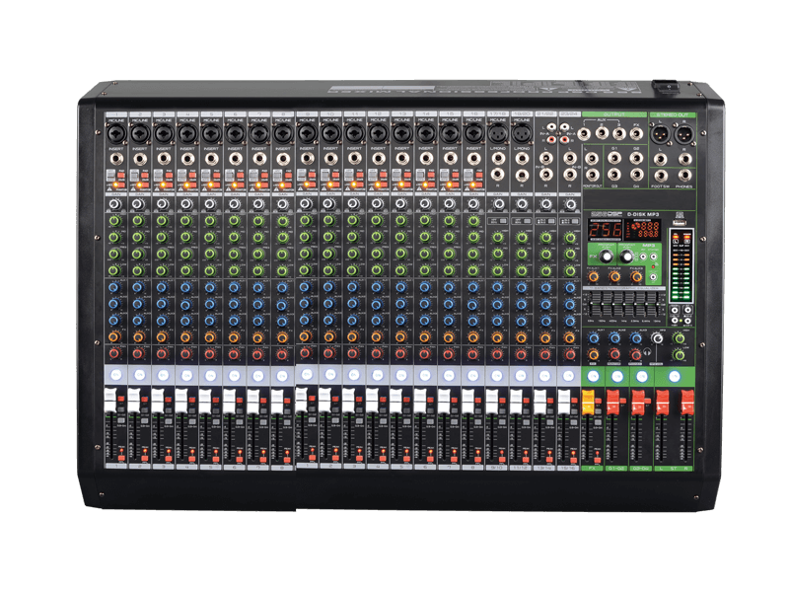Image resolution: width=789 pixels, height=592 pixels.
Task: Select the channel 8 MIC/LINE combo input jack
Action: point(283,134)
